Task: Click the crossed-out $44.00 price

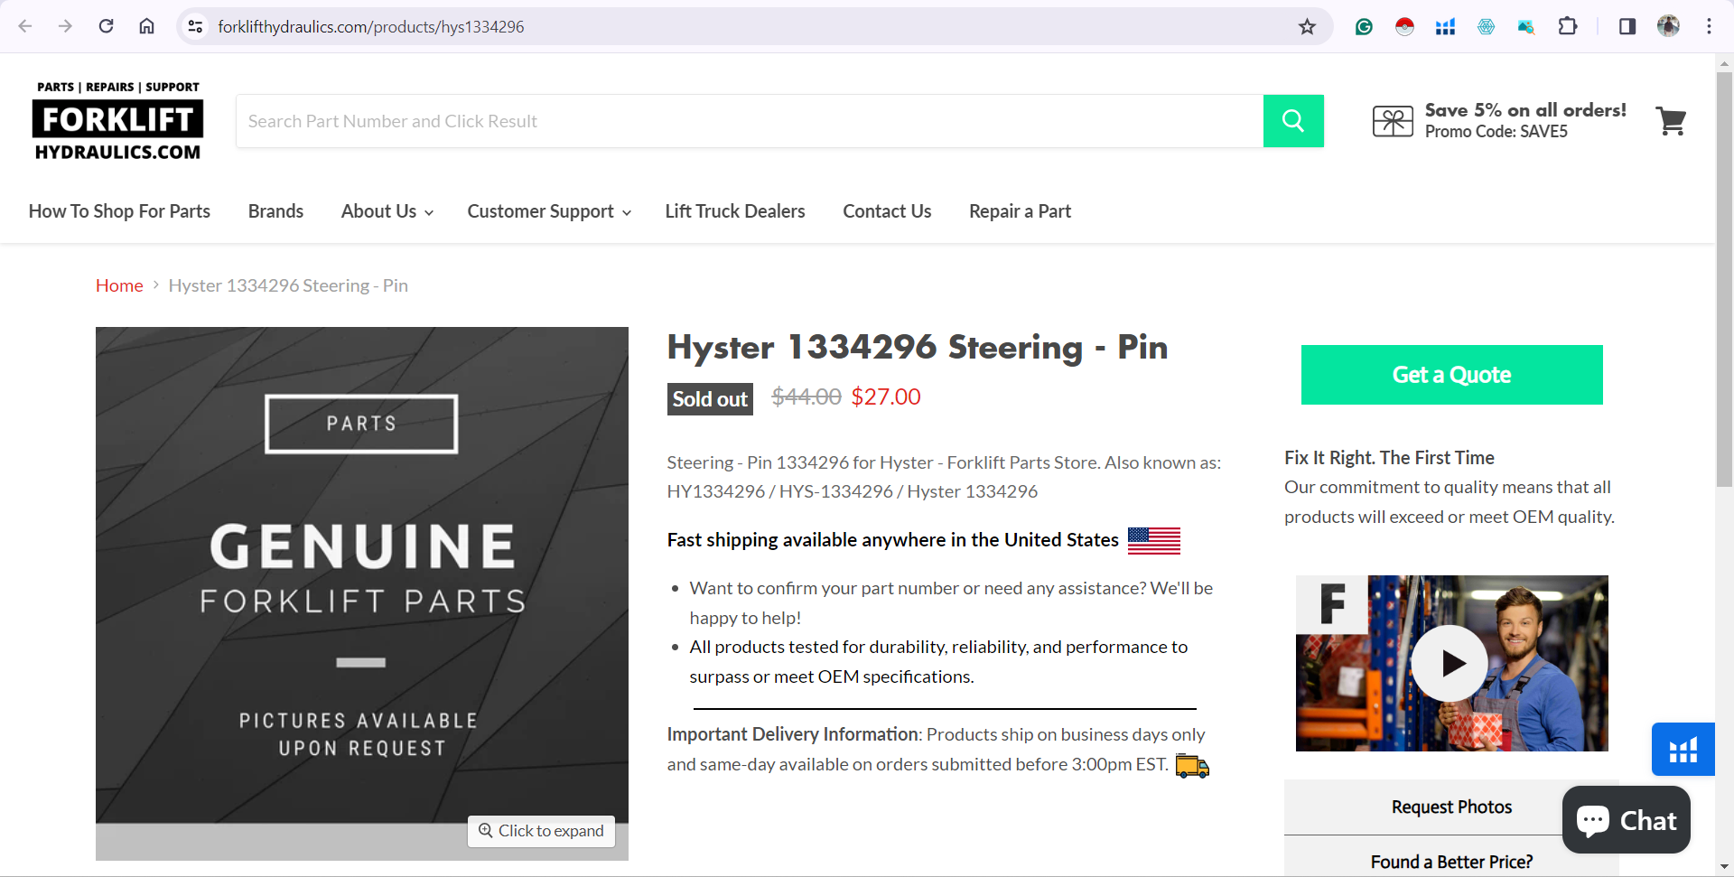Action: click(806, 397)
